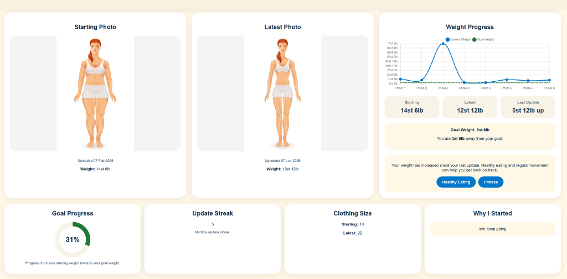Click the 'Last Update 0st 12lb up' card
567x279 pixels.
(528, 107)
